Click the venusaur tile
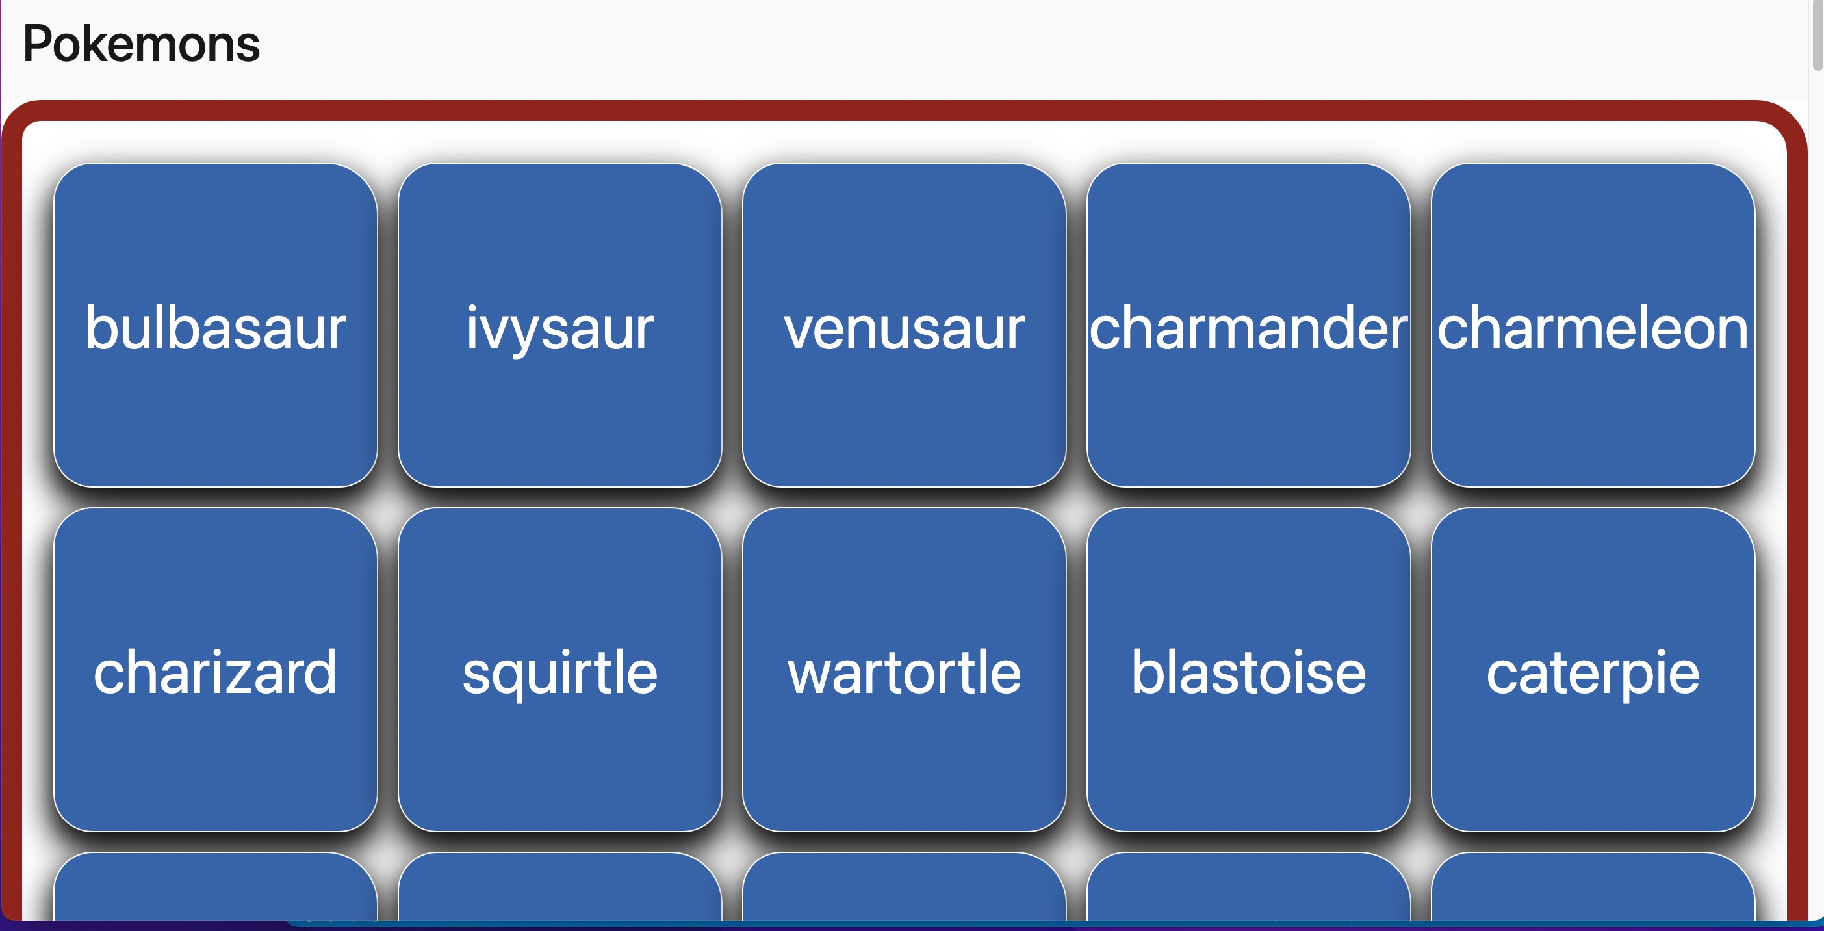Viewport: 1824px width, 931px height. 905,325
